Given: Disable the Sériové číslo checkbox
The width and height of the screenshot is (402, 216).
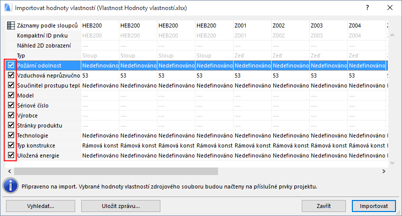Looking at the screenshot, I should pyautogui.click(x=11, y=105).
